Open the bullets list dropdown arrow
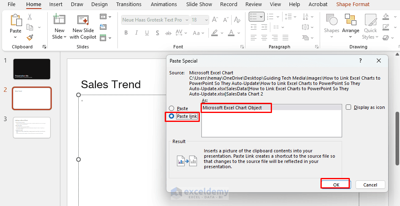The height and width of the screenshot is (206, 400). (x=261, y=17)
